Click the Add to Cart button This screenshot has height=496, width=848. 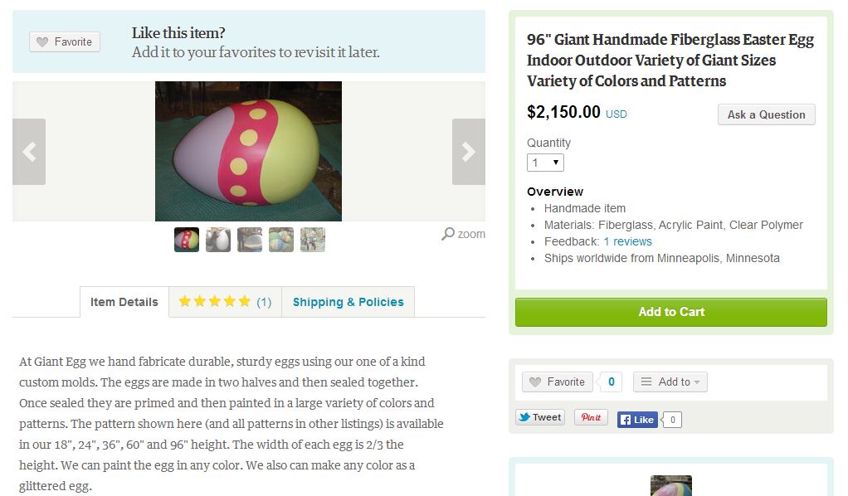click(x=671, y=312)
